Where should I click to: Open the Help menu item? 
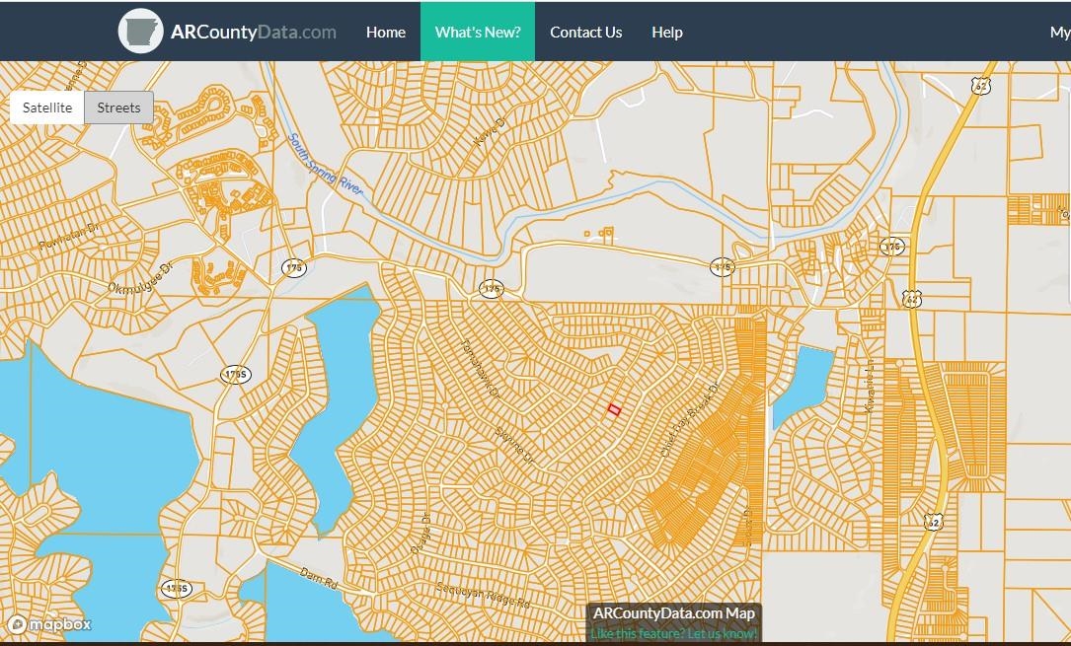(666, 32)
